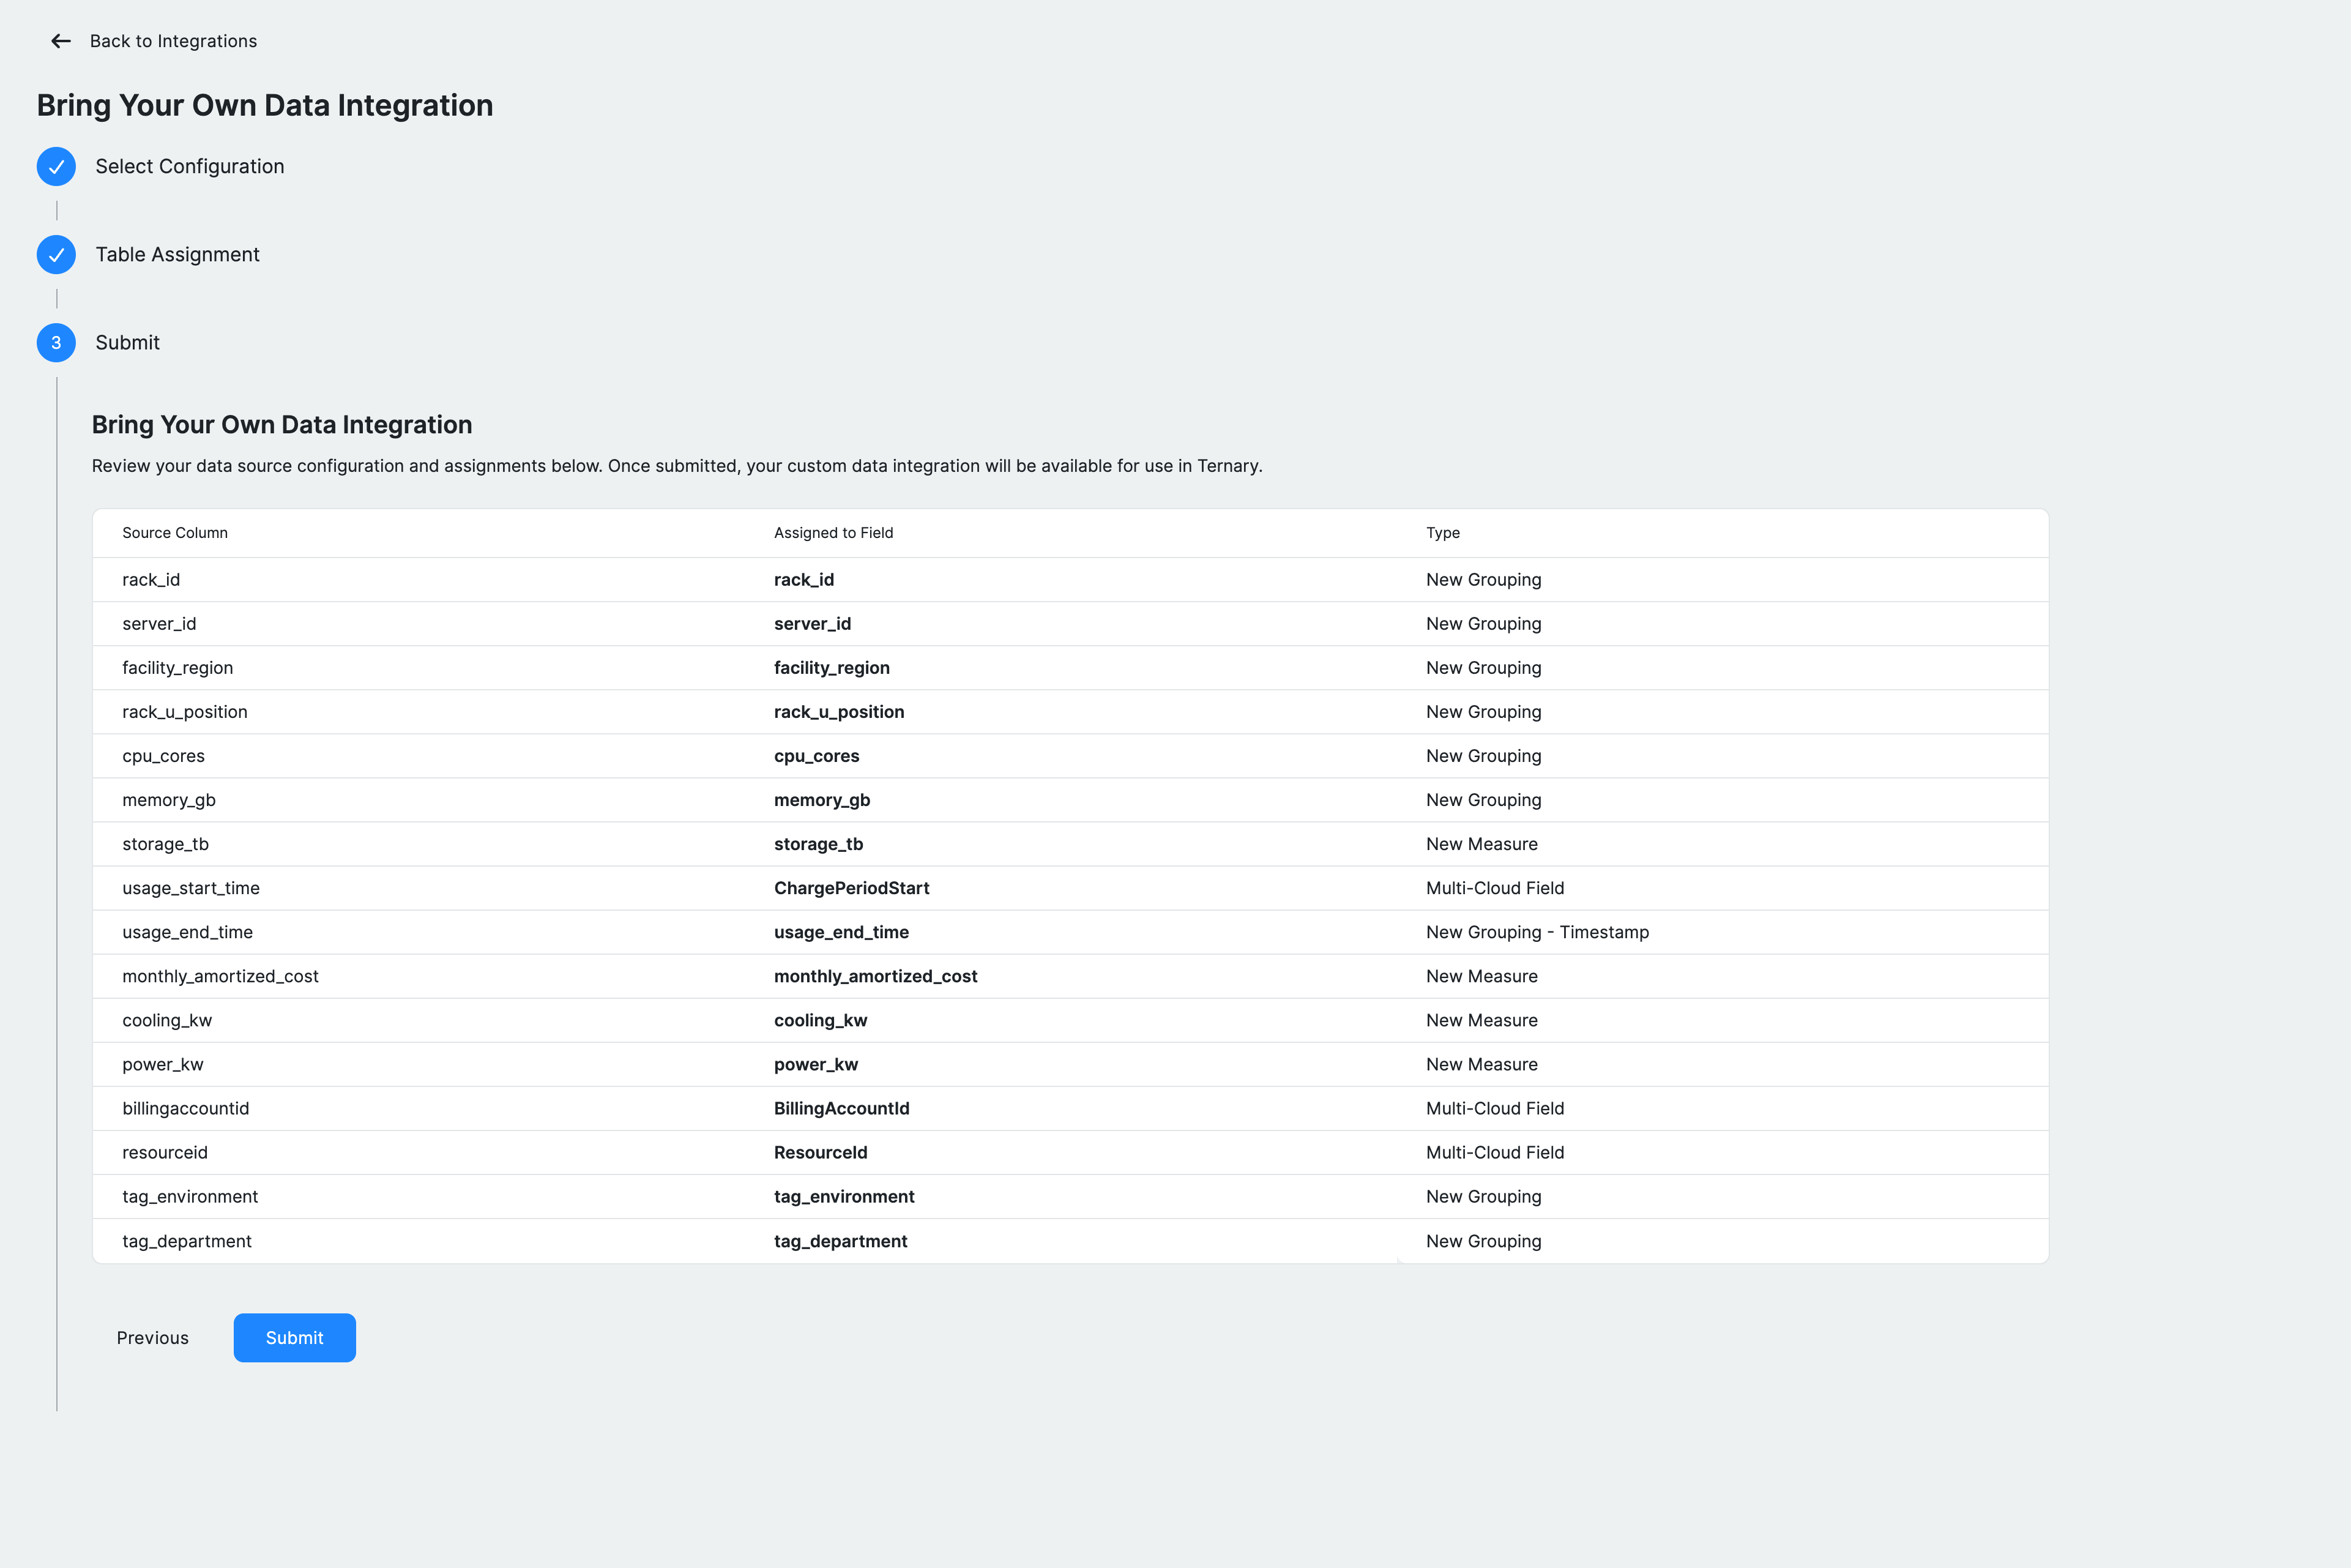
Task: Click the back arrow icon
Action: coord(61,41)
